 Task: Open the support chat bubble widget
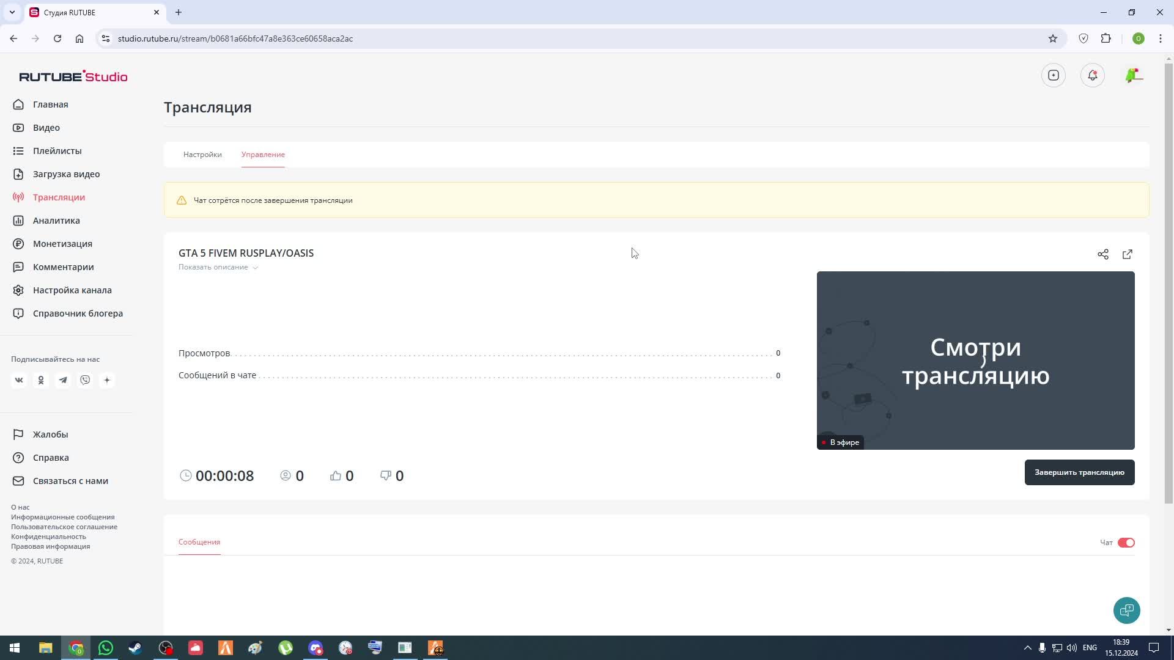click(x=1126, y=610)
